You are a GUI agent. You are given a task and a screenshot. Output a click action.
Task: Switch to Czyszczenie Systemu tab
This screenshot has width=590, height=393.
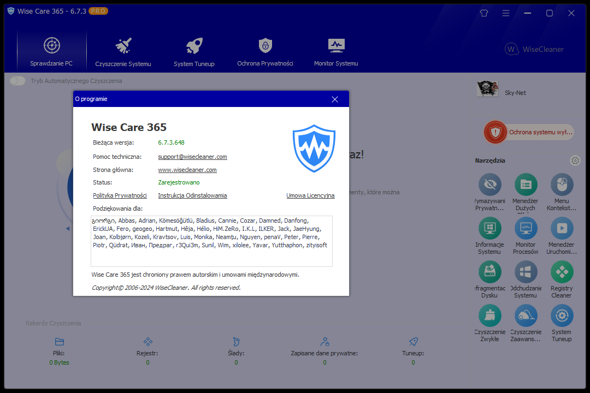(123, 52)
